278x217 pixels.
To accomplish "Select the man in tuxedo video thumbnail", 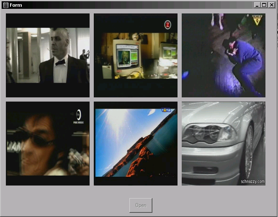I will [48, 55].
